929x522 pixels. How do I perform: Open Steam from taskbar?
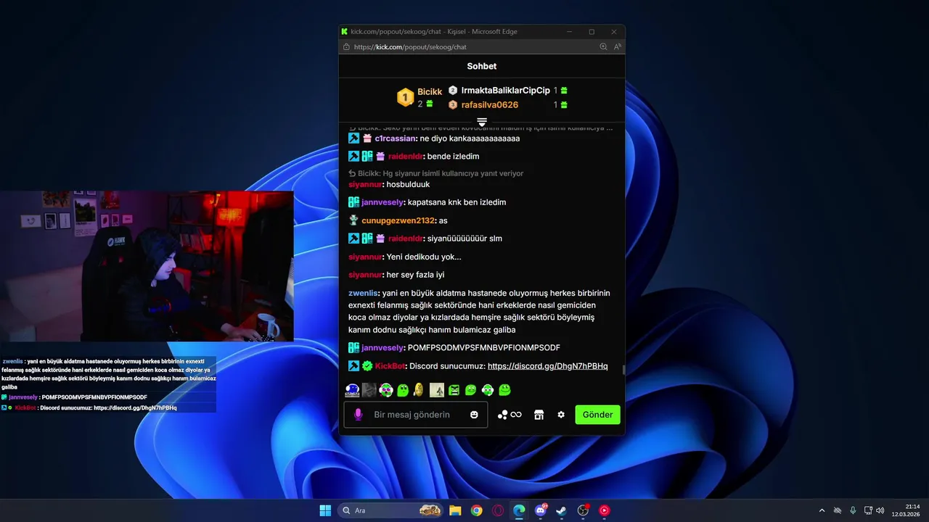coord(562,510)
